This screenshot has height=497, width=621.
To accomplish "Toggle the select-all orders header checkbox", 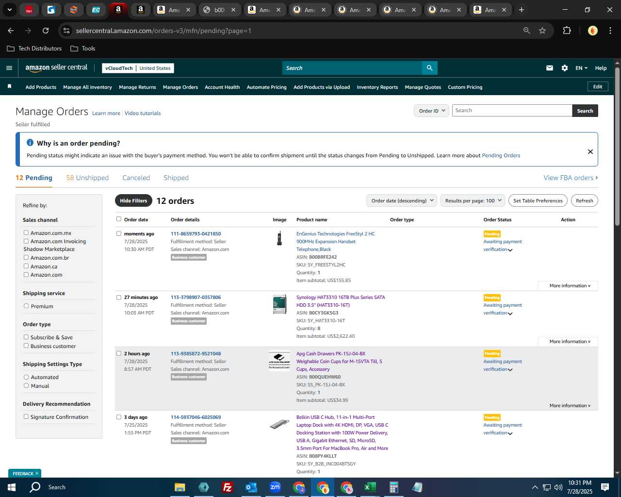I will [x=119, y=219].
